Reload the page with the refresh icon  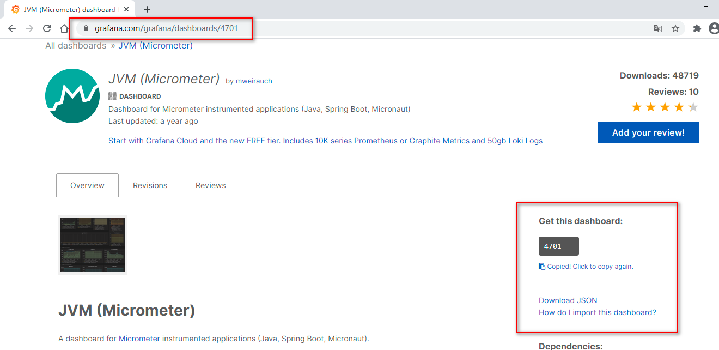pyautogui.click(x=47, y=28)
